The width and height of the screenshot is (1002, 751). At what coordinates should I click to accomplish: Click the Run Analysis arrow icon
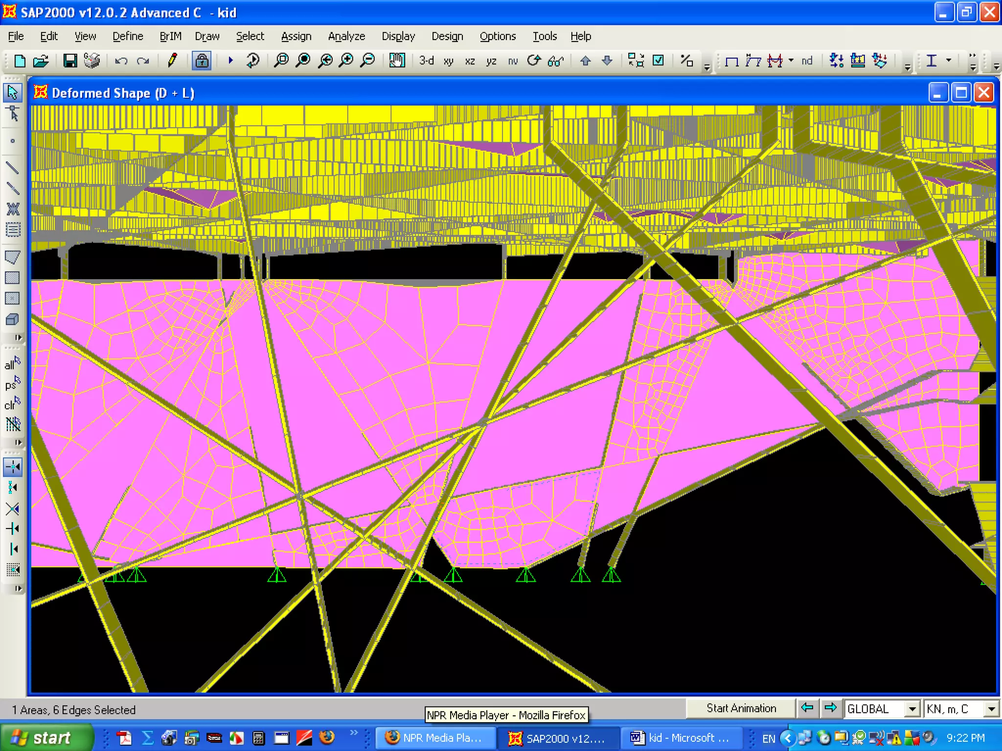tap(230, 61)
